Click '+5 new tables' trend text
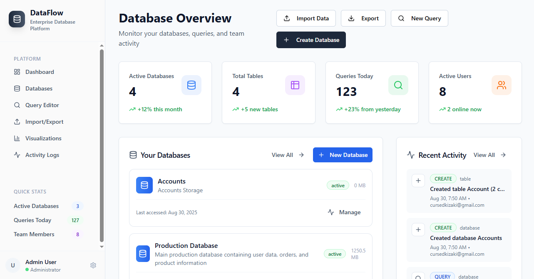 [259, 109]
